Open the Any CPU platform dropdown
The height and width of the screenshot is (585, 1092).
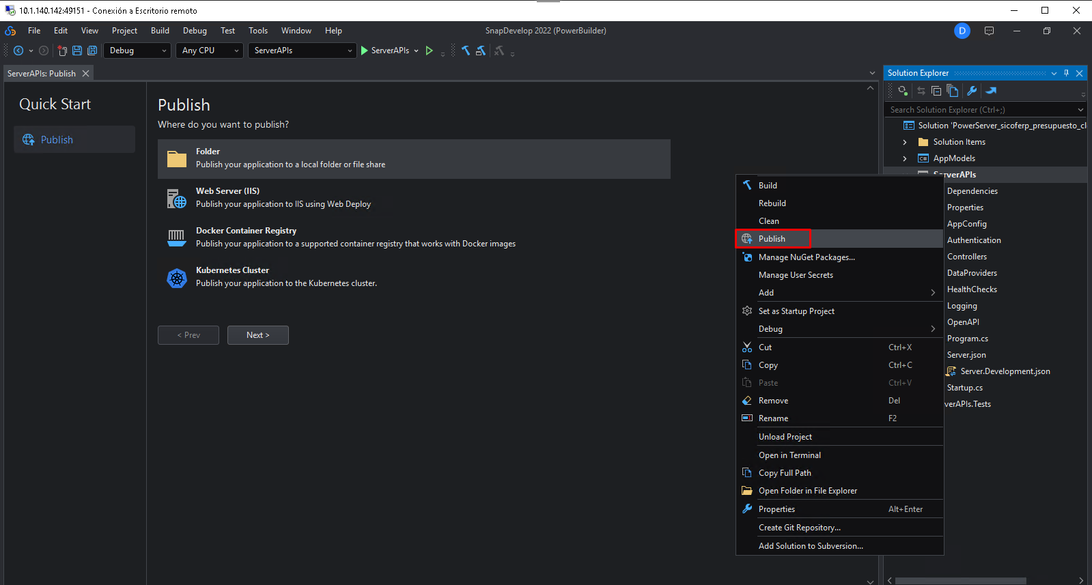point(210,51)
